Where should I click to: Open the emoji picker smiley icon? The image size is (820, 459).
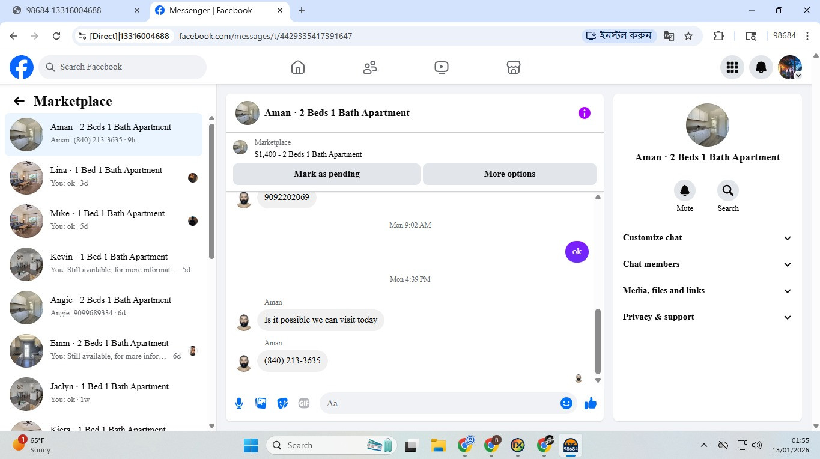pyautogui.click(x=566, y=403)
